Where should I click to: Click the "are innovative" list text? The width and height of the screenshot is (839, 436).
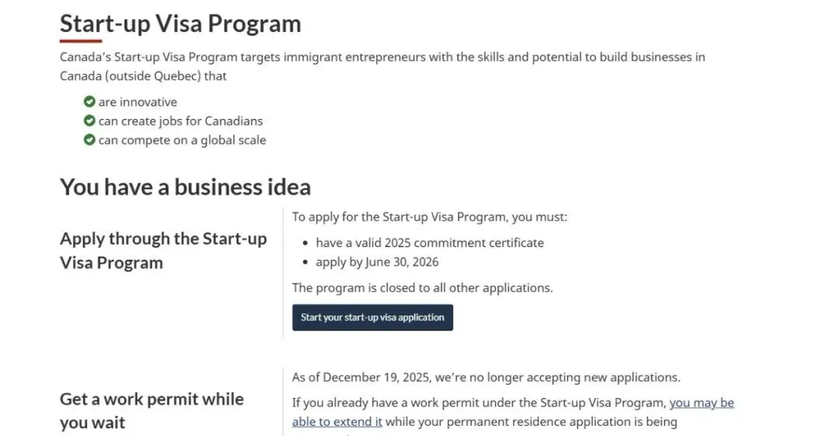tap(138, 102)
